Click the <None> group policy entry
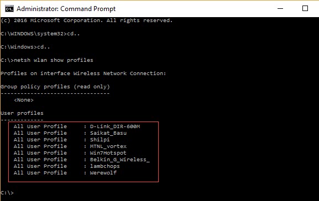 (24, 100)
